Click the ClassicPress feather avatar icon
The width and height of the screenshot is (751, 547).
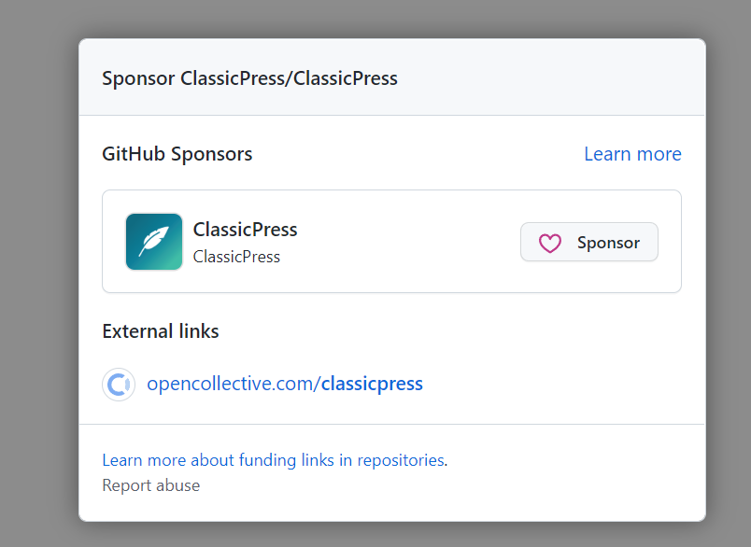click(154, 242)
